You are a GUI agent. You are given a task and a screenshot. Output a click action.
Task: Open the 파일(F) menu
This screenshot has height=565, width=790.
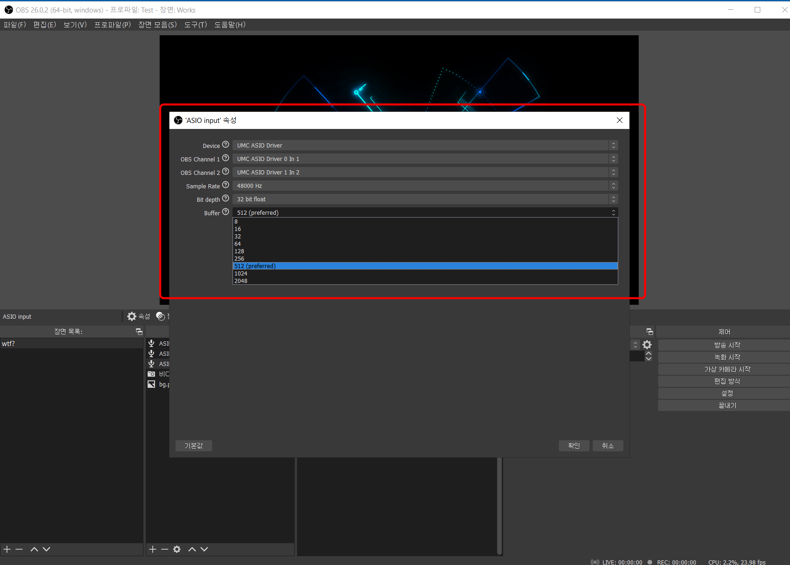tap(15, 25)
